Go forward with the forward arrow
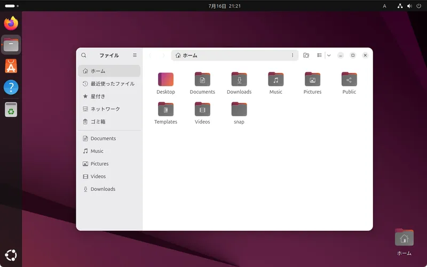The image size is (427, 267). (163, 55)
